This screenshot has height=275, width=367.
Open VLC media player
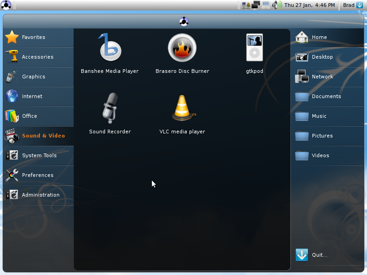point(182,114)
